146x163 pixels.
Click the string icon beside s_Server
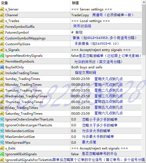pos(2,9)
